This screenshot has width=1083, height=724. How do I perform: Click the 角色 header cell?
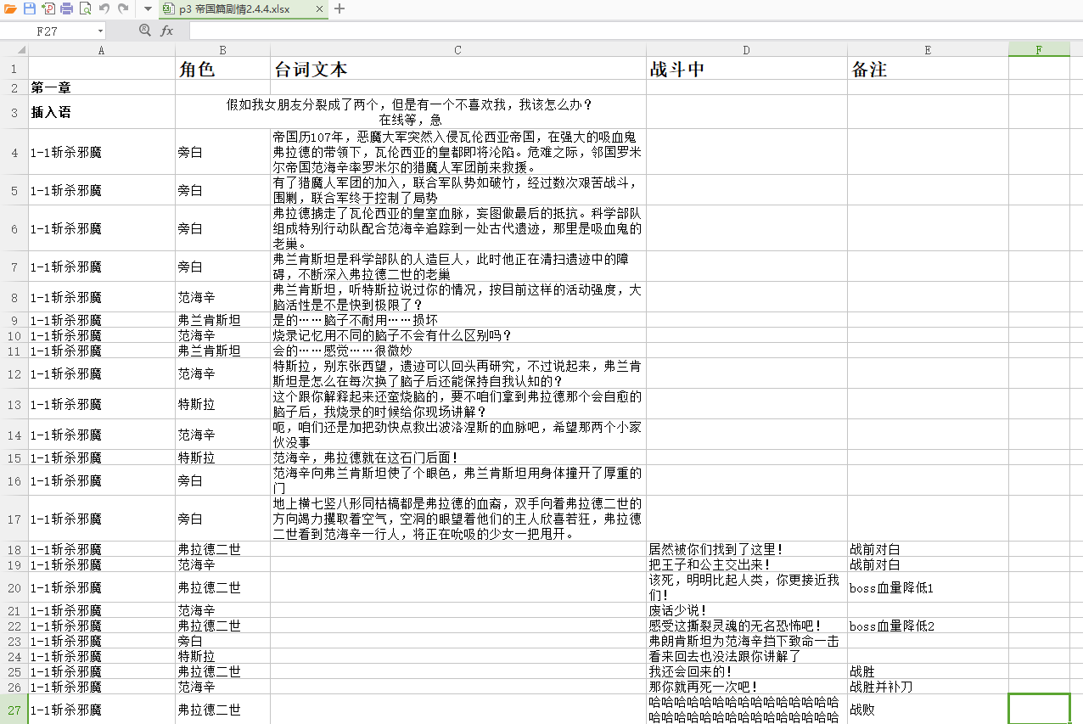(223, 69)
